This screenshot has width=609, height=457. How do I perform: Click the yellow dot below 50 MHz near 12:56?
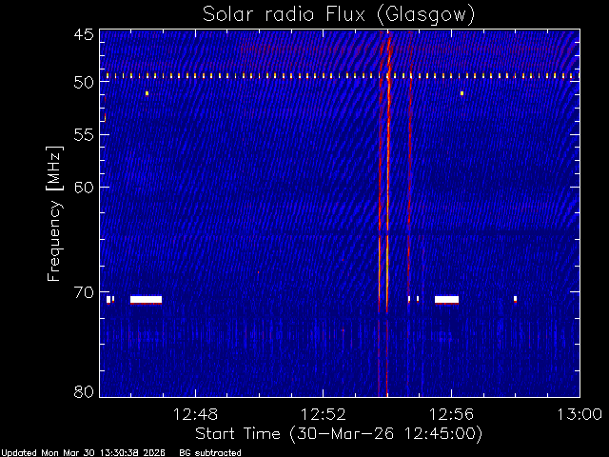tap(462, 93)
